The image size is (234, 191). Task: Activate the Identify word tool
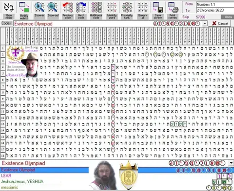(x=112, y=10)
